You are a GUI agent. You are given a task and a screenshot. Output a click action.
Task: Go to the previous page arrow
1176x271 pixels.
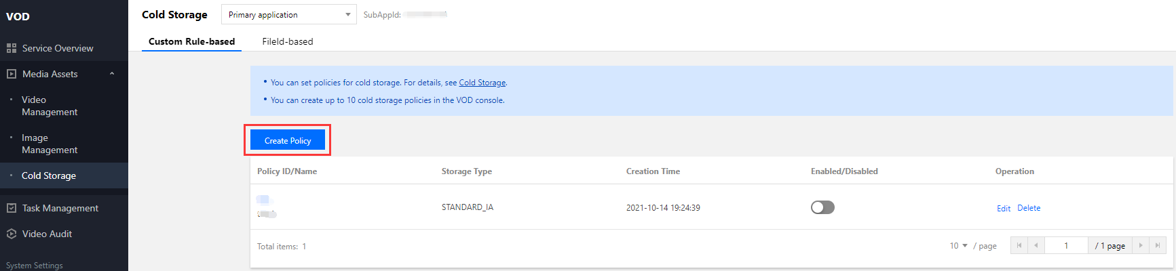tap(1036, 245)
